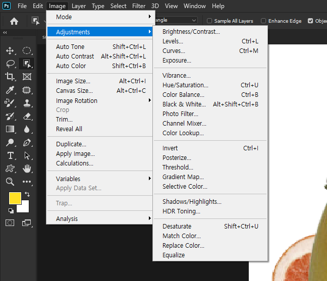Open the Help menu

218,6
